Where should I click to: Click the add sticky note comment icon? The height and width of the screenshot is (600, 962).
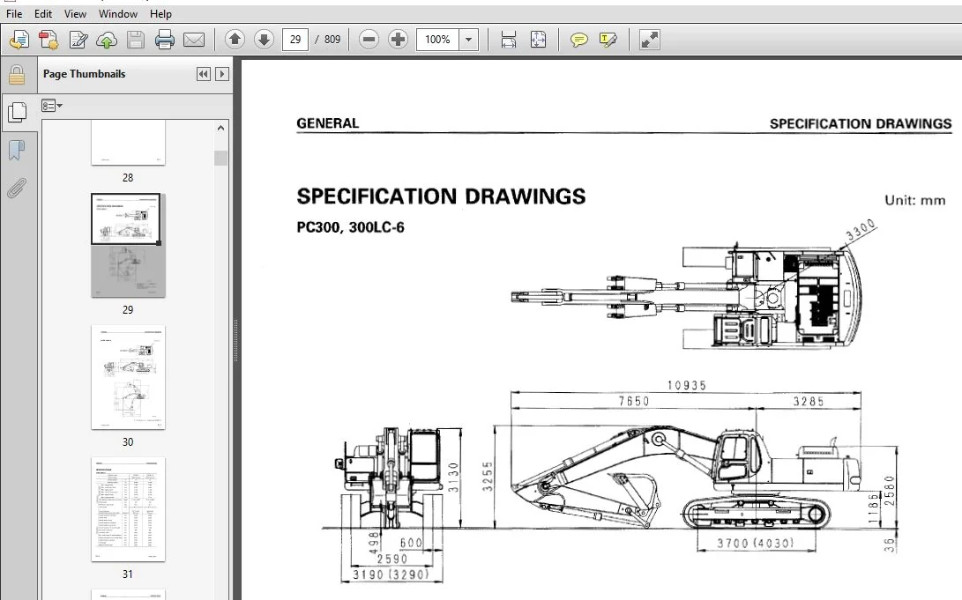click(x=578, y=40)
